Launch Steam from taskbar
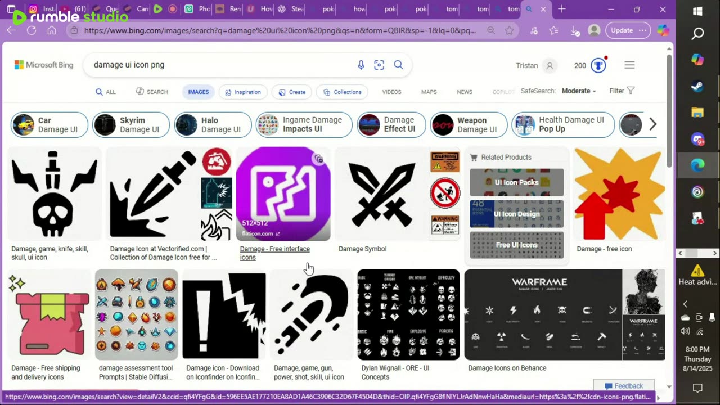Image resolution: width=720 pixels, height=405 pixels. point(697,86)
